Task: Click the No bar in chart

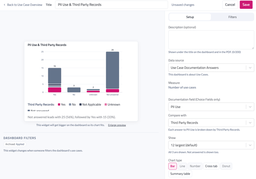Action: tap(74, 90)
